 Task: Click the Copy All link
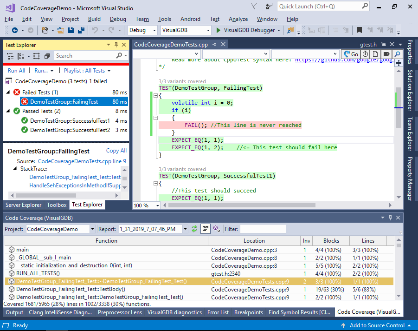pos(116,151)
